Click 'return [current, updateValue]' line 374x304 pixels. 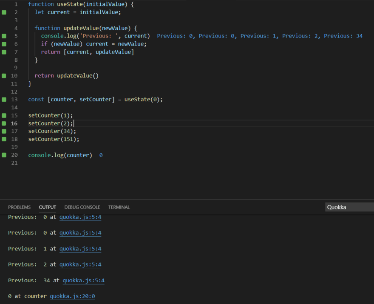point(88,52)
